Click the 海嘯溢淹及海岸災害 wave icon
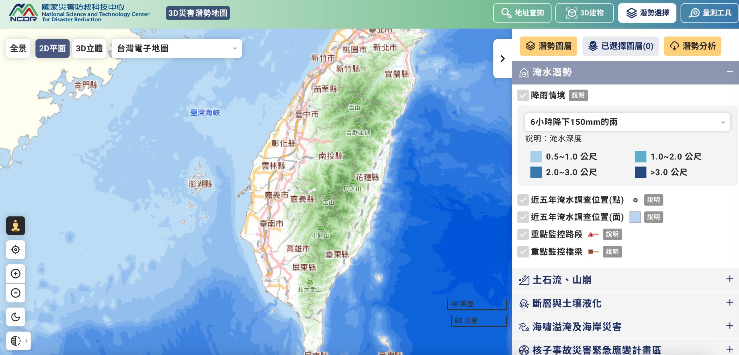Screen dimensions: 739x355 click(x=524, y=327)
